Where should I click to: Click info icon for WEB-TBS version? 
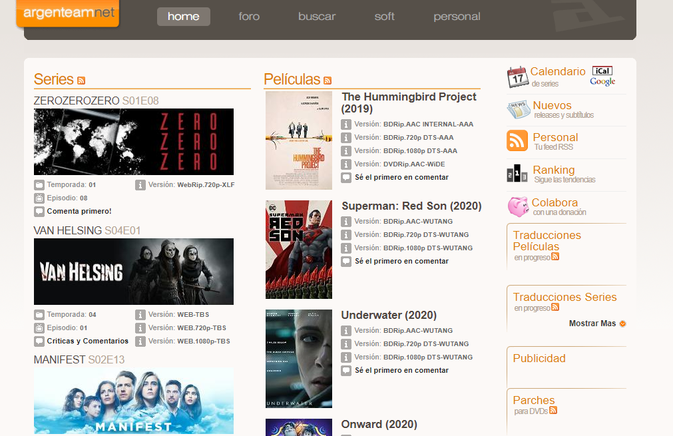coord(140,315)
